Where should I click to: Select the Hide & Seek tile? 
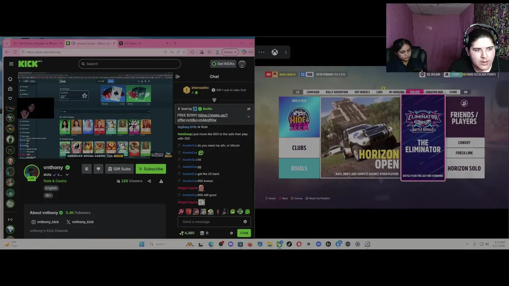point(299,117)
